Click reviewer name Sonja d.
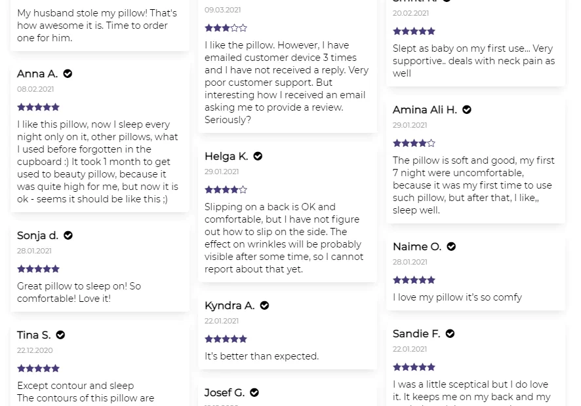The height and width of the screenshot is (406, 581). [37, 236]
